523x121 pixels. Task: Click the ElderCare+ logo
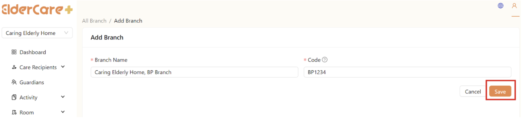click(x=37, y=10)
